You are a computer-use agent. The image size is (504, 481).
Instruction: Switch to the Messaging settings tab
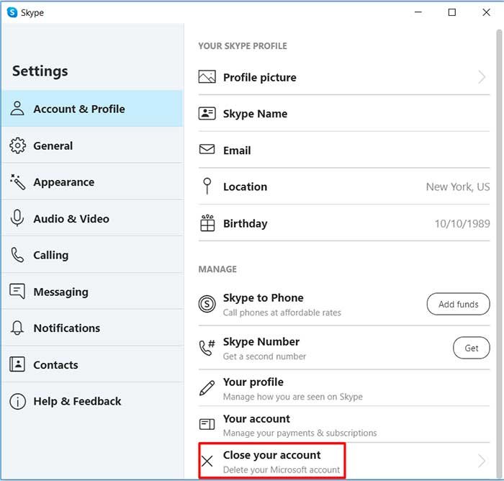[92, 292]
